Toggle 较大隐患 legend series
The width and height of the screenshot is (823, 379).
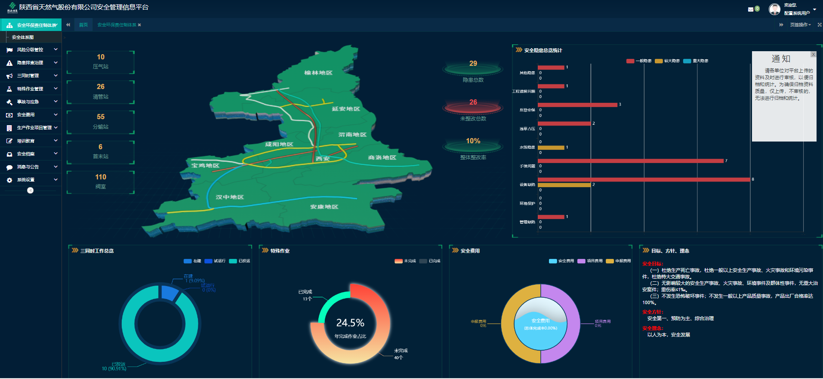667,61
